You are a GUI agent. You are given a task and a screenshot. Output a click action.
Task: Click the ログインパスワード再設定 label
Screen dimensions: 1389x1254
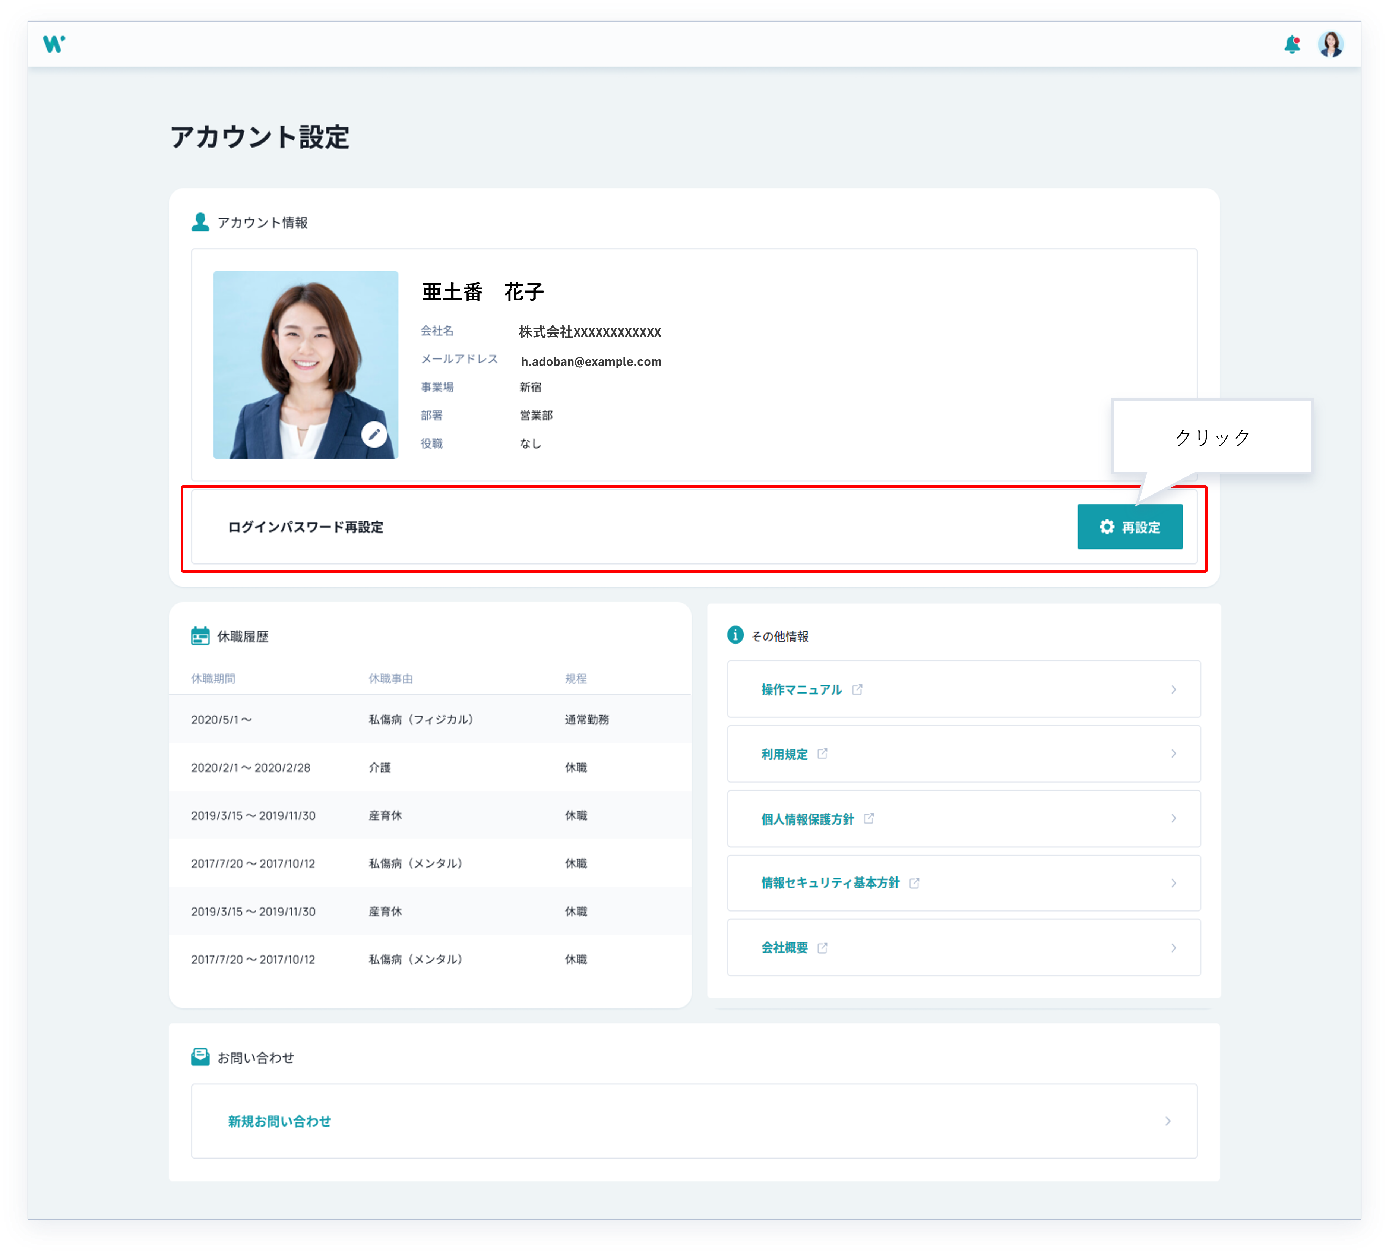click(x=305, y=527)
